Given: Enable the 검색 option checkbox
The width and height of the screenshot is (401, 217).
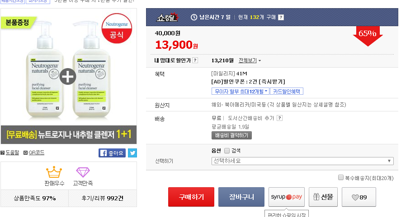Looking at the screenshot, I should (226, 151).
